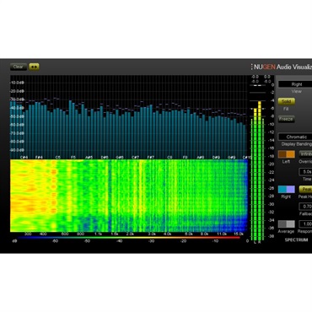Click the 5.0s Time value field
The image size is (312, 312).
coord(305,171)
